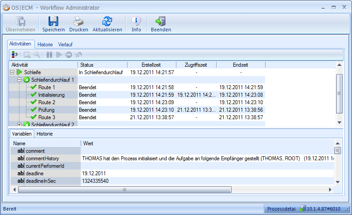Open the Historie tab beside Variablen
The height and width of the screenshot is (215, 352).
coord(45,134)
